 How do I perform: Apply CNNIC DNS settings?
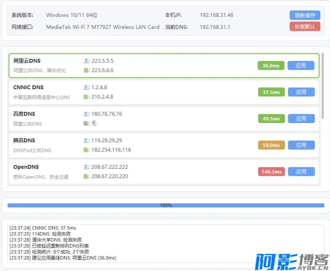click(301, 92)
